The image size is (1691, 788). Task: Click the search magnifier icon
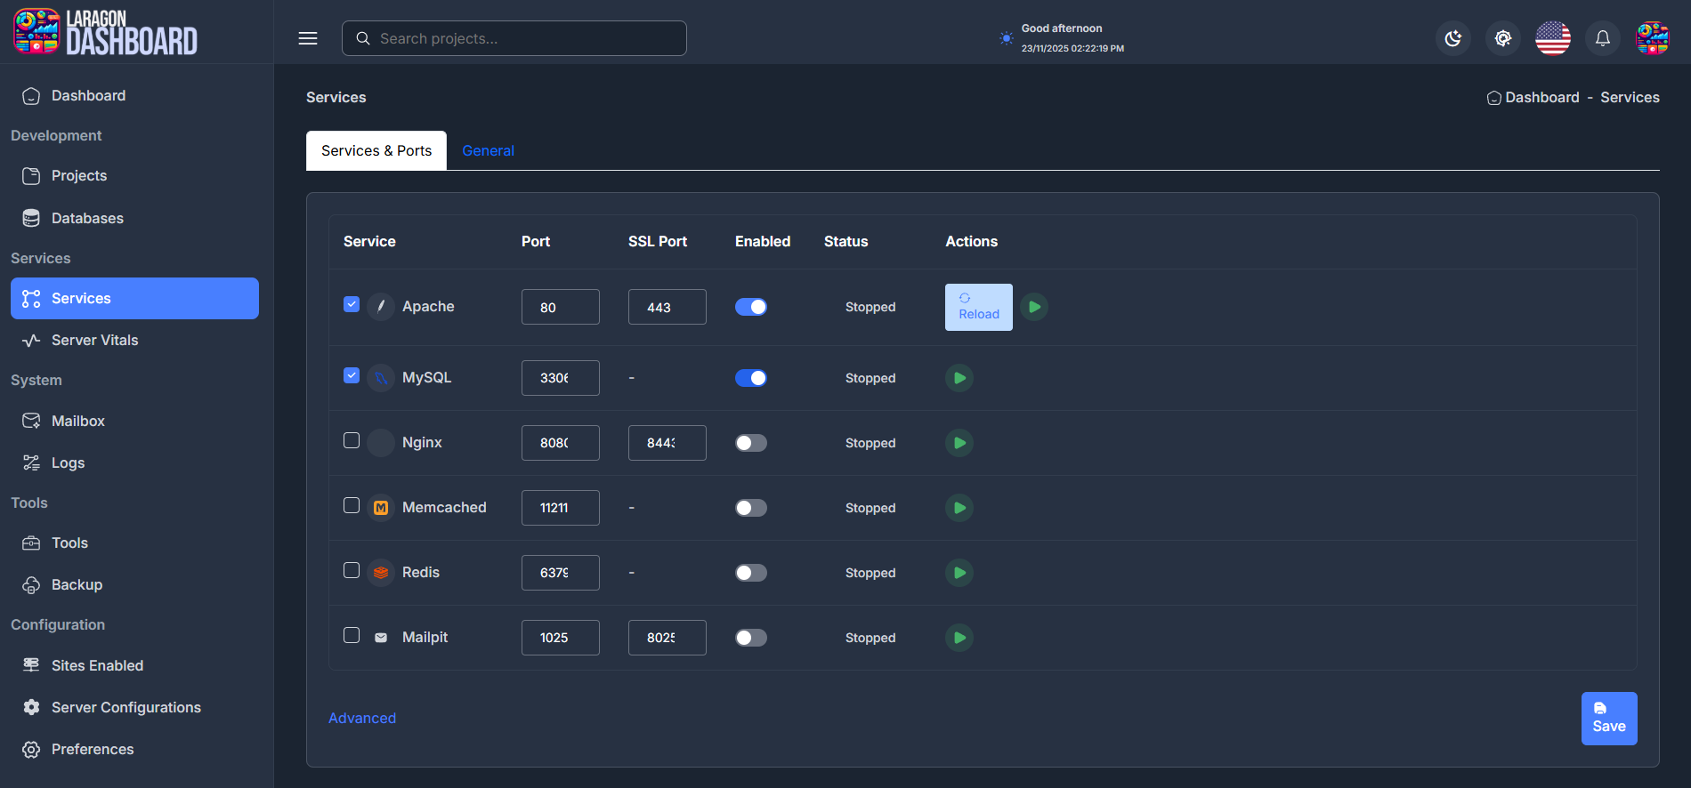tap(363, 38)
